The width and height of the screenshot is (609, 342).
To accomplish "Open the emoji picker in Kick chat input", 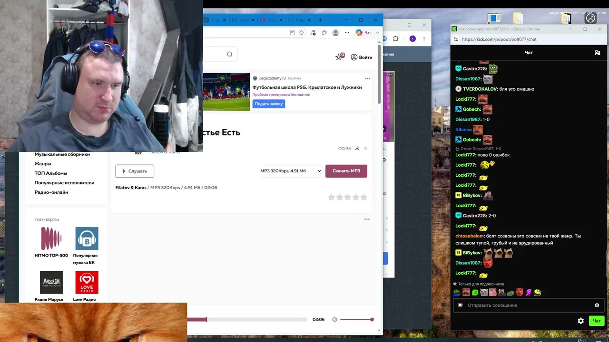I will [597, 305].
